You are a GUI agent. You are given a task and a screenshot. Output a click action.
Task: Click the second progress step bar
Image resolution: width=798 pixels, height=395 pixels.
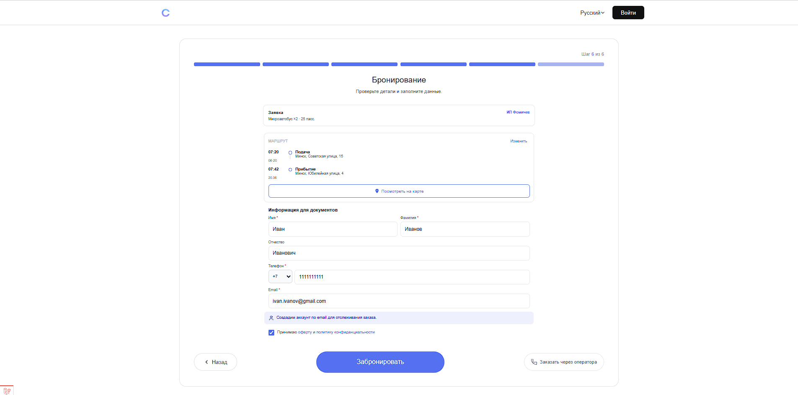(296, 65)
